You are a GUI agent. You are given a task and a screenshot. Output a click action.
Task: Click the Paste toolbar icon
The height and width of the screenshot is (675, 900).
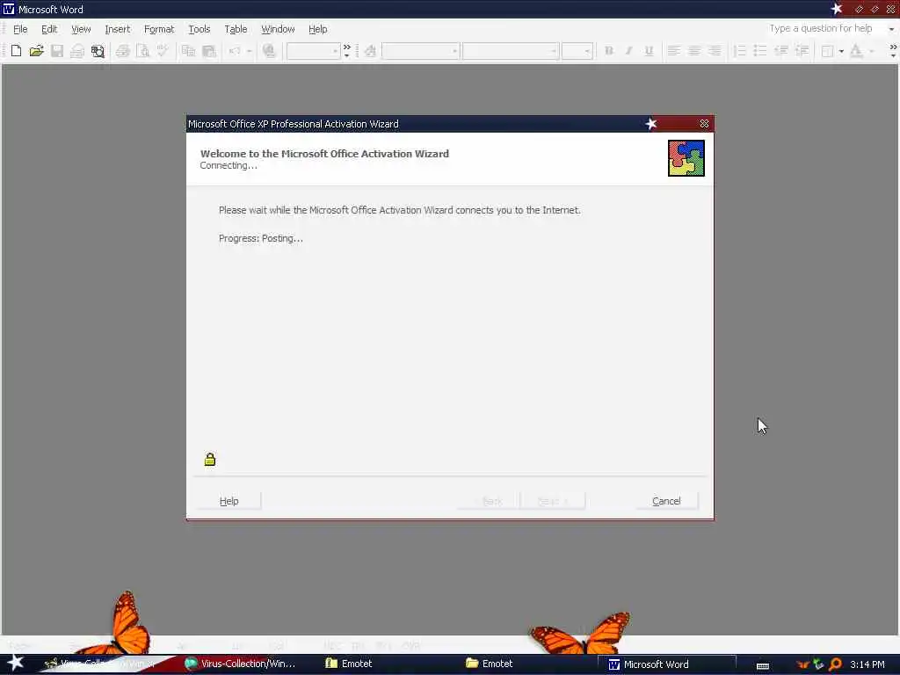click(209, 51)
